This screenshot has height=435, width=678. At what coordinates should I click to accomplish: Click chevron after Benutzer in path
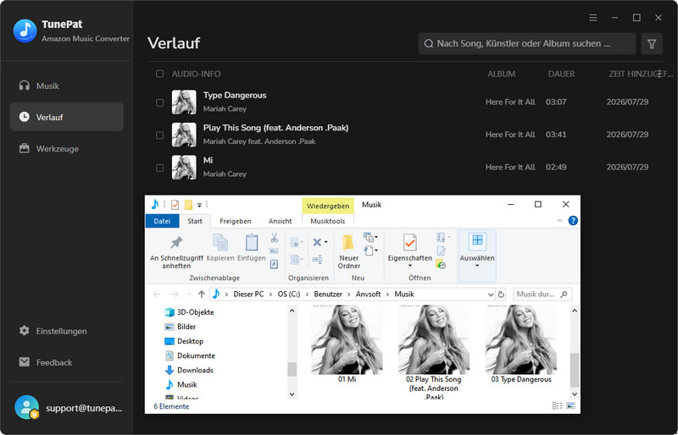(x=349, y=295)
